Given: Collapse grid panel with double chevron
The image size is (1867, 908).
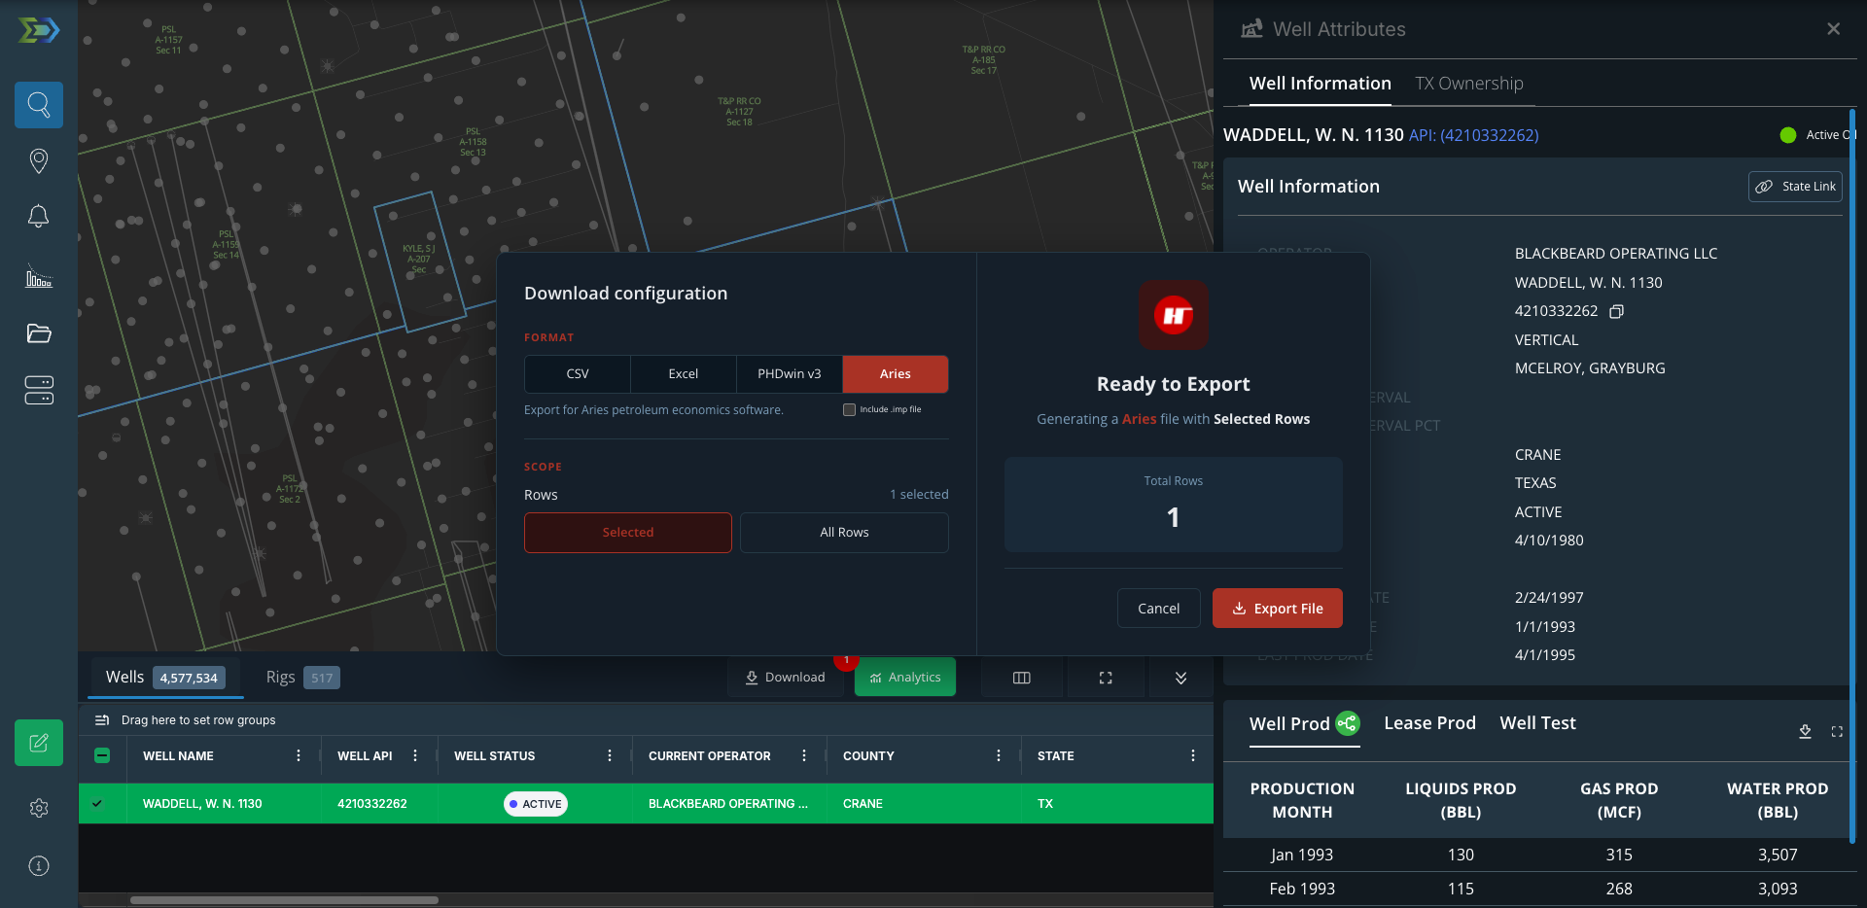Looking at the screenshot, I should (1180, 678).
